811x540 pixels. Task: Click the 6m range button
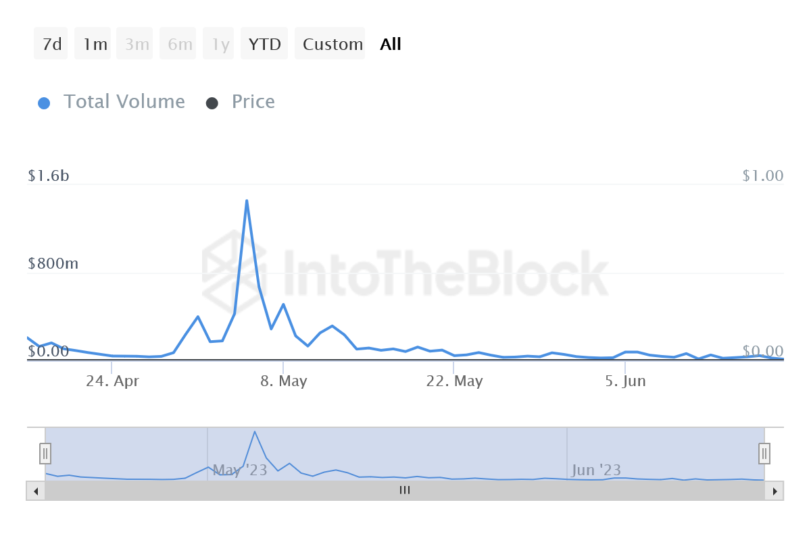[178, 44]
